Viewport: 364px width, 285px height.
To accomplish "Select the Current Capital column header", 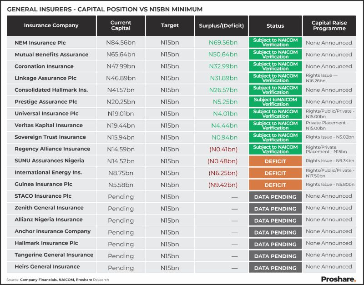I will click(121, 25).
